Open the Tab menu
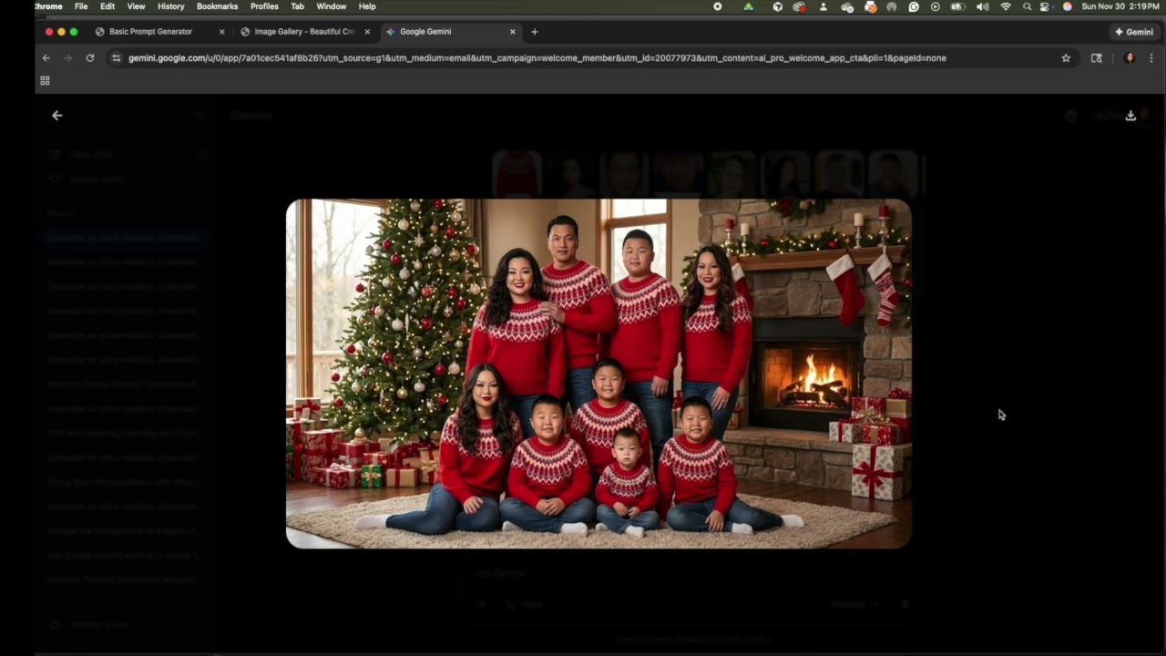 (298, 6)
